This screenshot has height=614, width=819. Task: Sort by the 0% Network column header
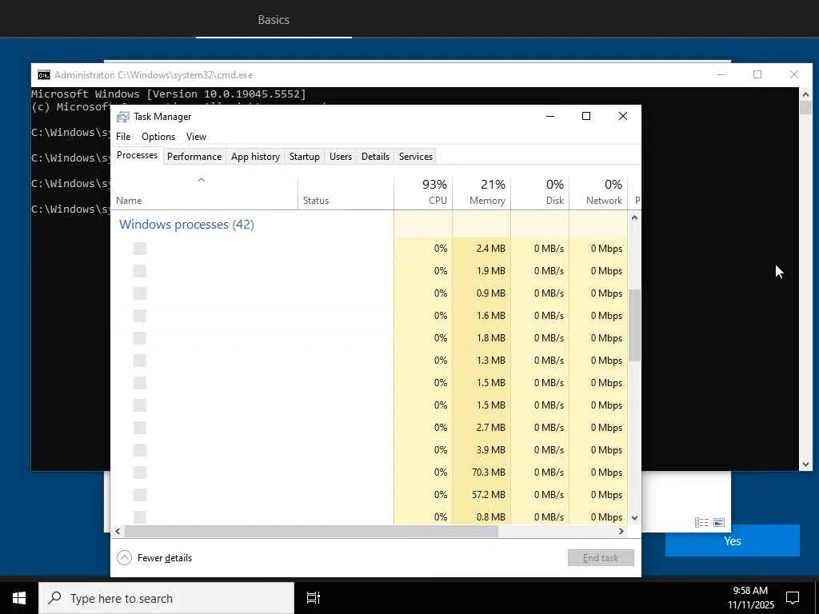pyautogui.click(x=598, y=192)
